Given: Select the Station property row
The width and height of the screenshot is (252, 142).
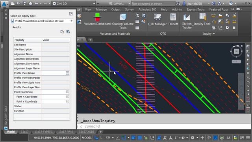Looking at the screenshot, I should point(42,106).
